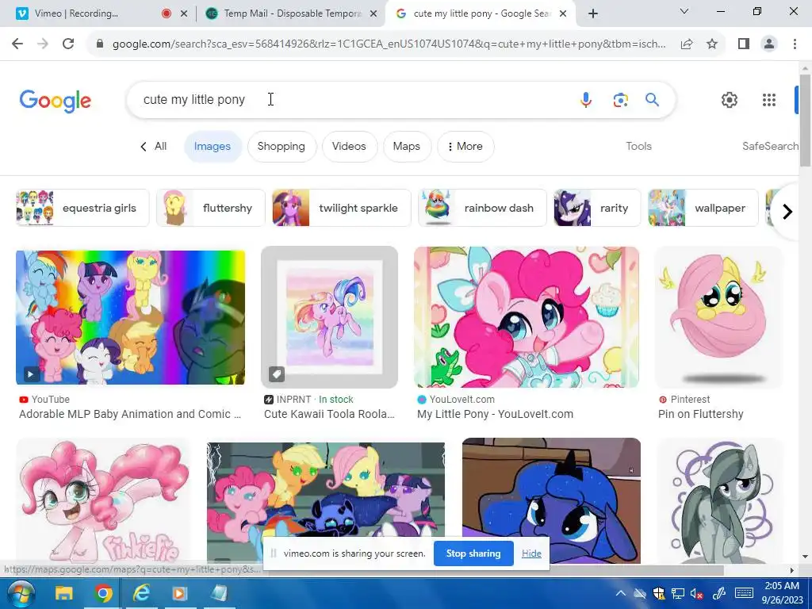Open the Pin on Fluttershy image

click(718, 317)
